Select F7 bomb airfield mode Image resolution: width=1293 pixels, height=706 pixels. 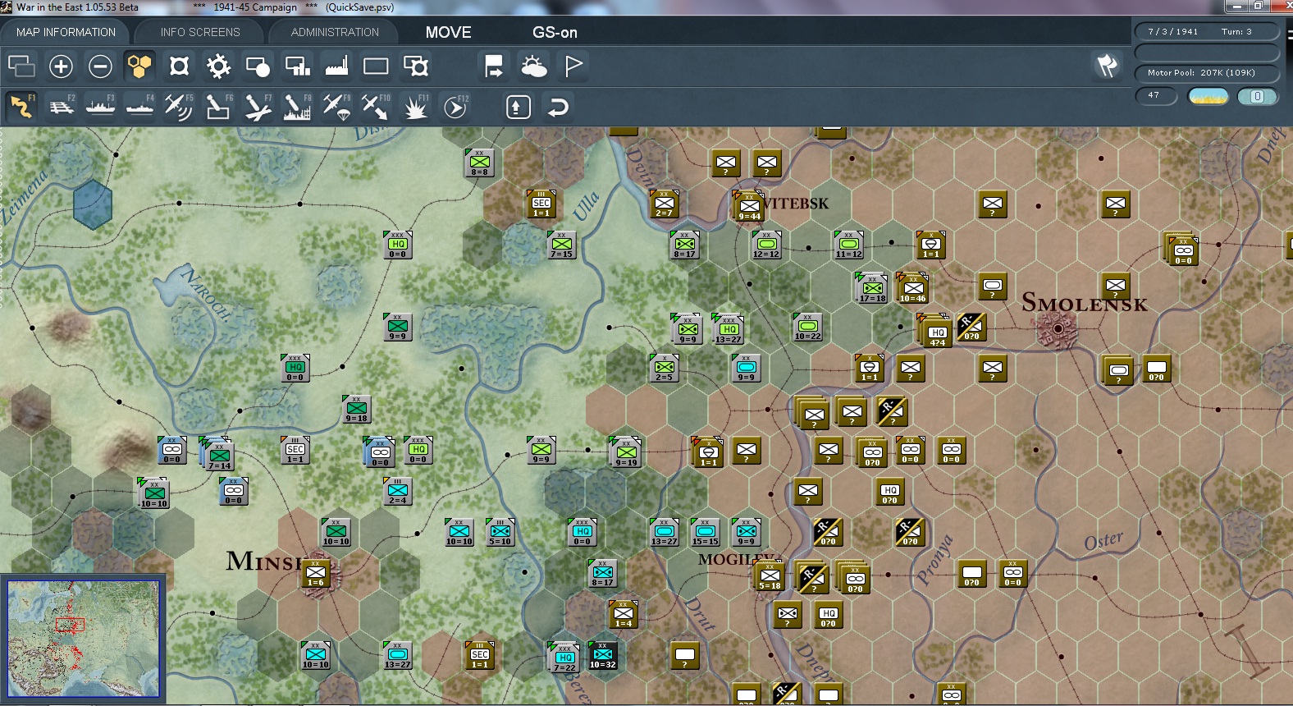pyautogui.click(x=258, y=107)
